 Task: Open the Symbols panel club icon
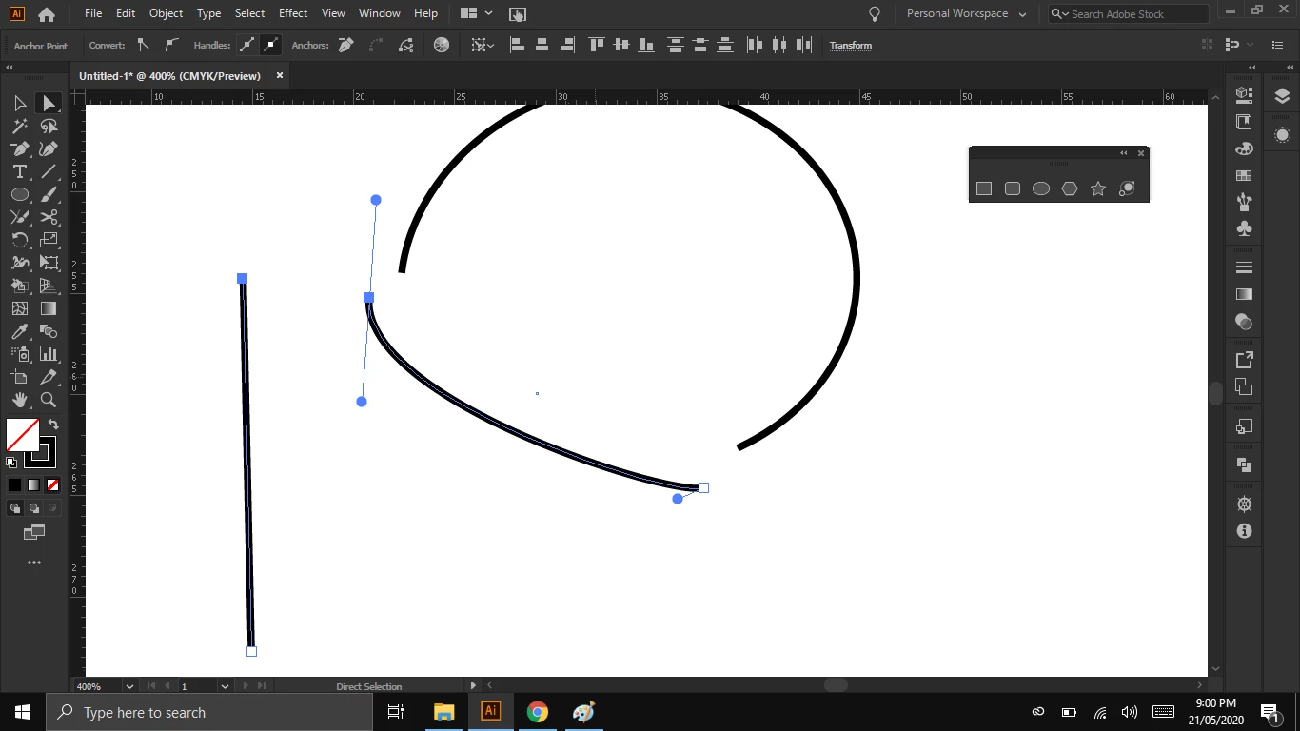click(1244, 228)
